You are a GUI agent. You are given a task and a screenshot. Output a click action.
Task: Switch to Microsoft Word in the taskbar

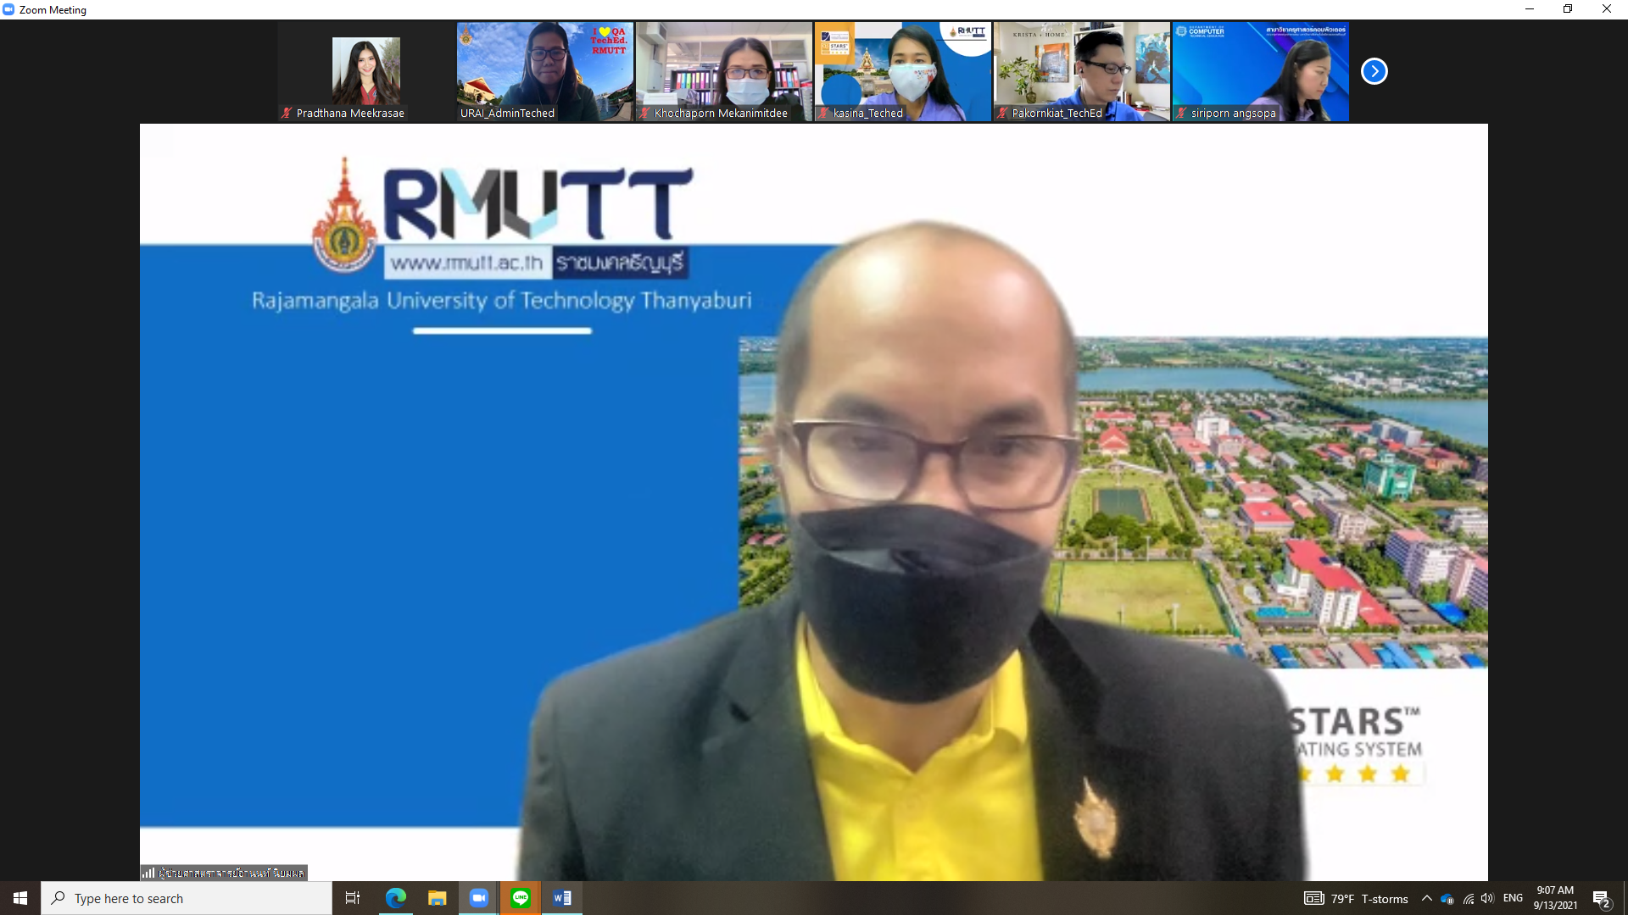pos(562,898)
